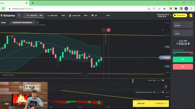The image size is (195, 109).
Task: Click the grey expiry timer marker
Action: click(x=104, y=30)
